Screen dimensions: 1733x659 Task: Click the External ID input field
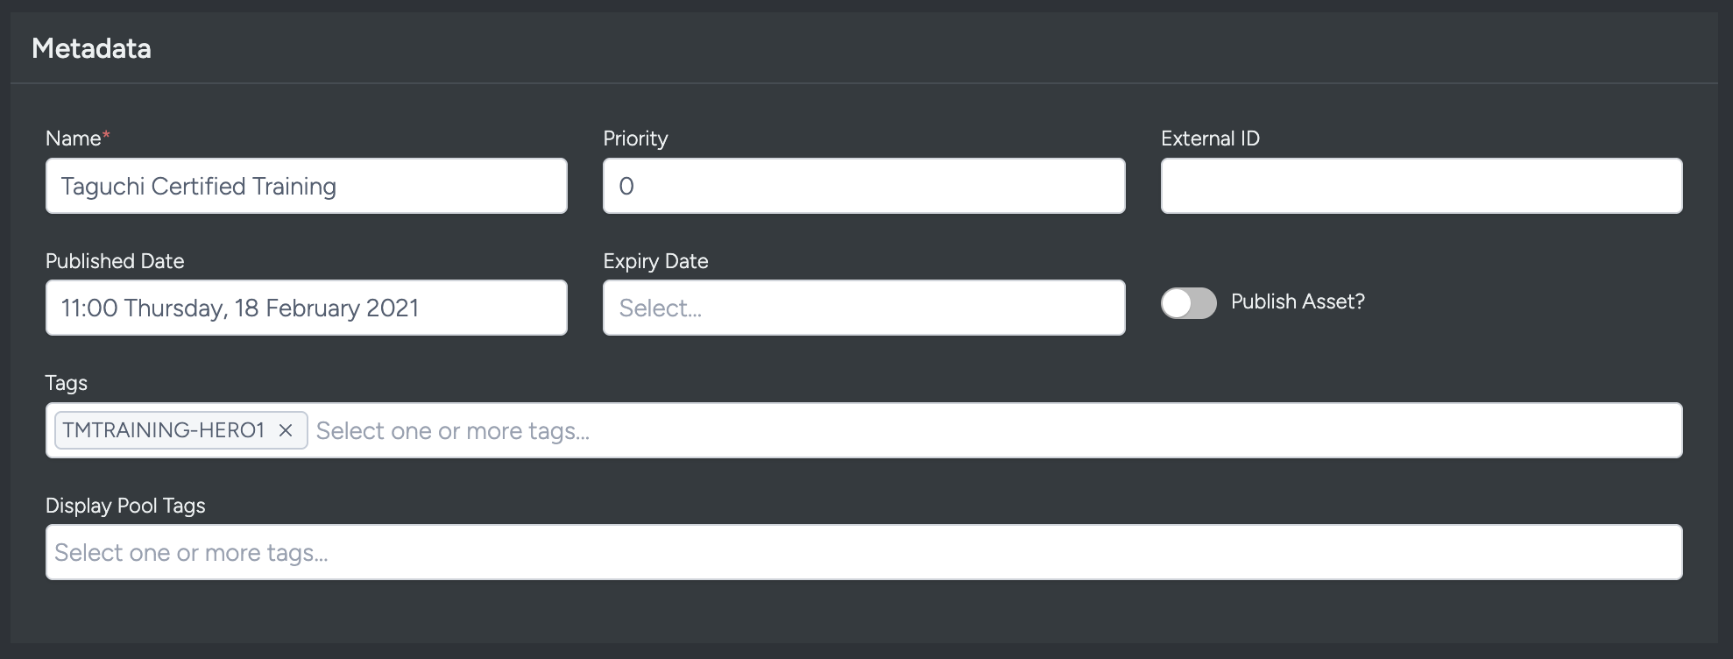point(1420,186)
